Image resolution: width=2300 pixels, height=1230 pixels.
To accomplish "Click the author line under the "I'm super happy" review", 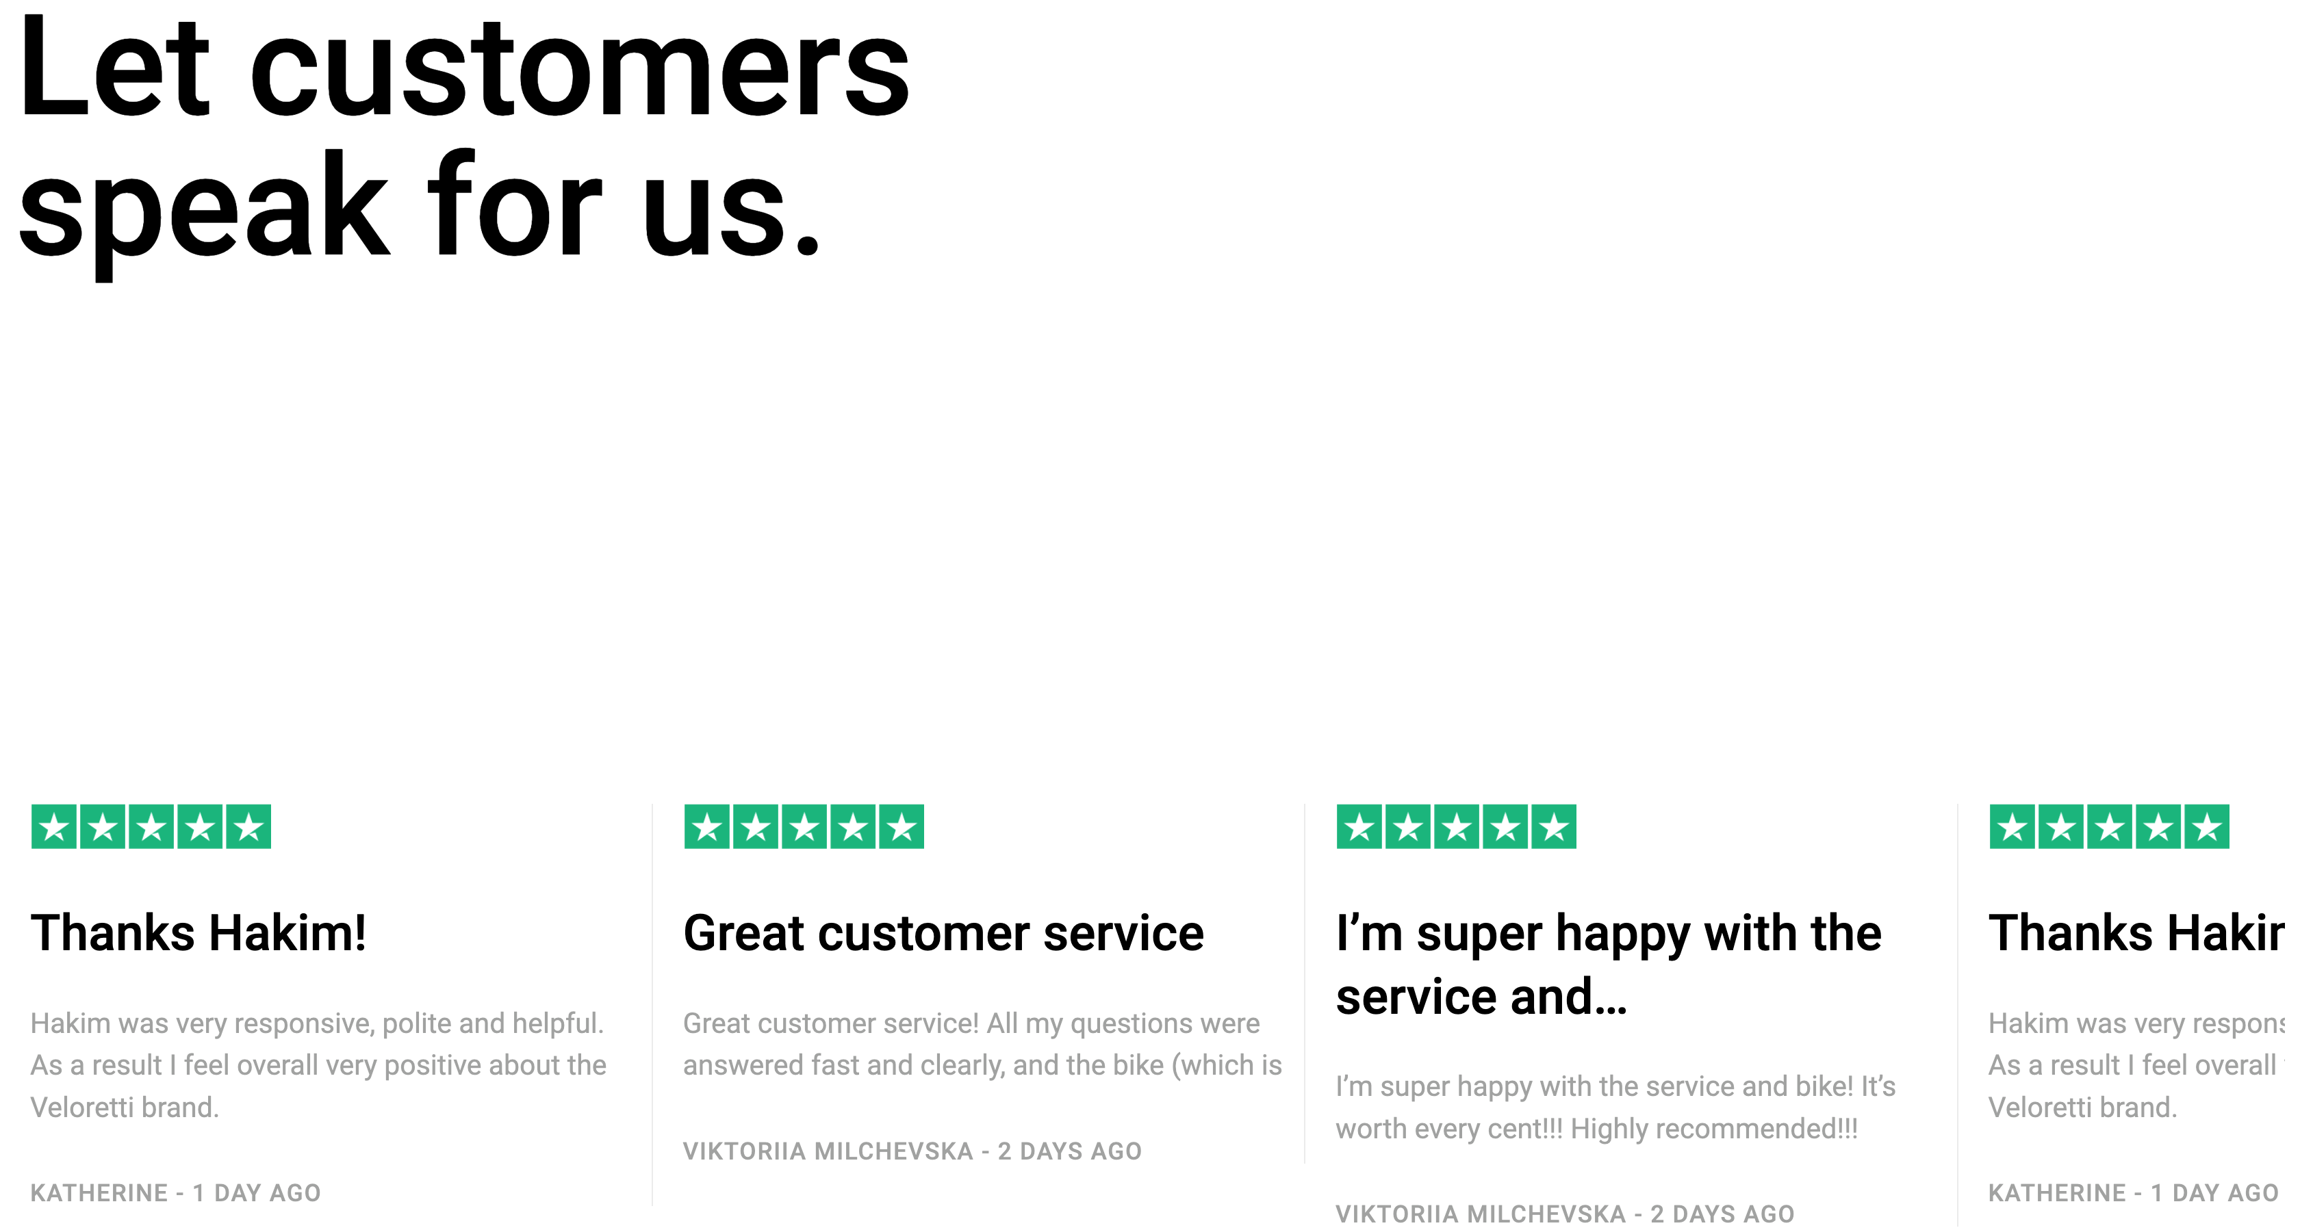I will 1564,1214.
